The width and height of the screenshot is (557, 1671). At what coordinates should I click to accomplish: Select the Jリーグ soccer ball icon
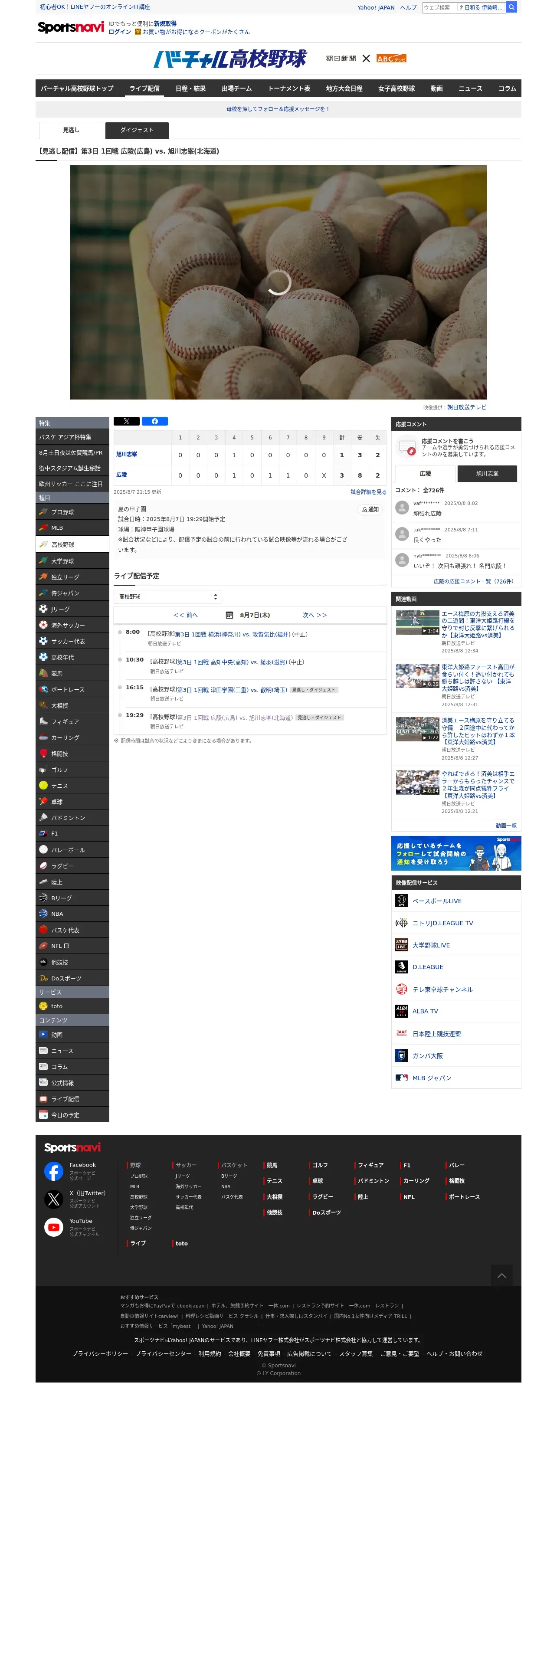pos(43,609)
